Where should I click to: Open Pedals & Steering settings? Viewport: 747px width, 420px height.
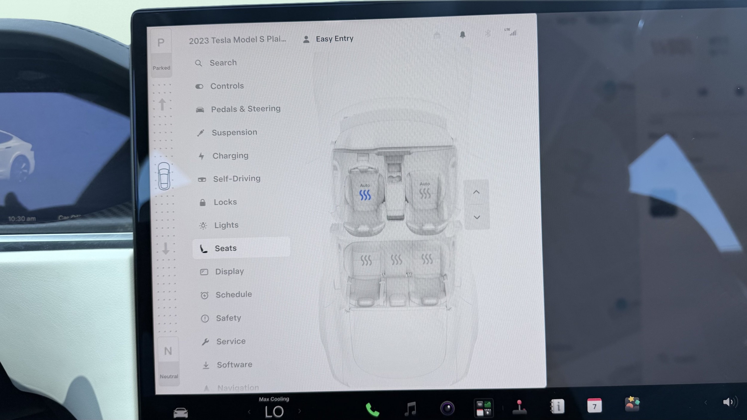(x=238, y=109)
